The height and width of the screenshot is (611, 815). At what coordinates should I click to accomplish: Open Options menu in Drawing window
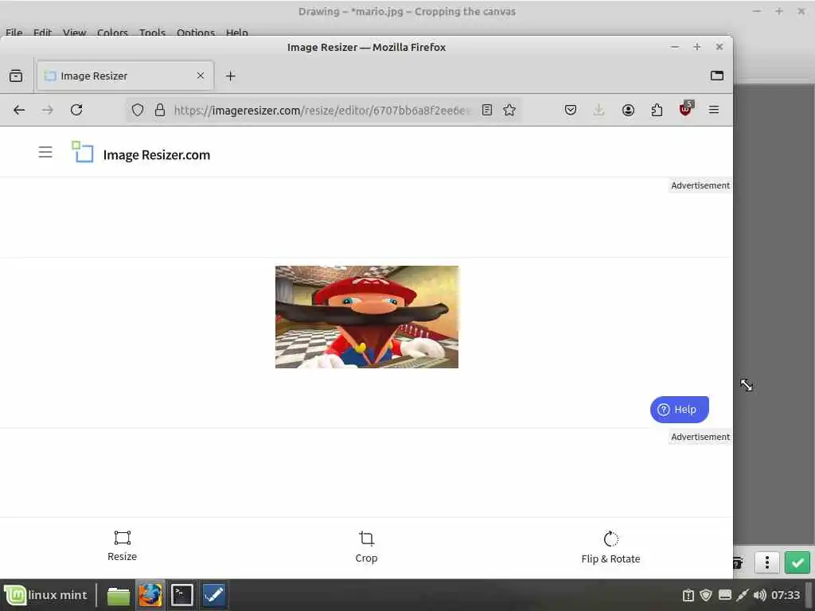(x=196, y=32)
